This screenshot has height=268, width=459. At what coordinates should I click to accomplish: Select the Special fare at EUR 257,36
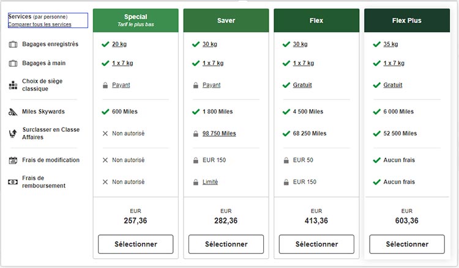tap(135, 244)
